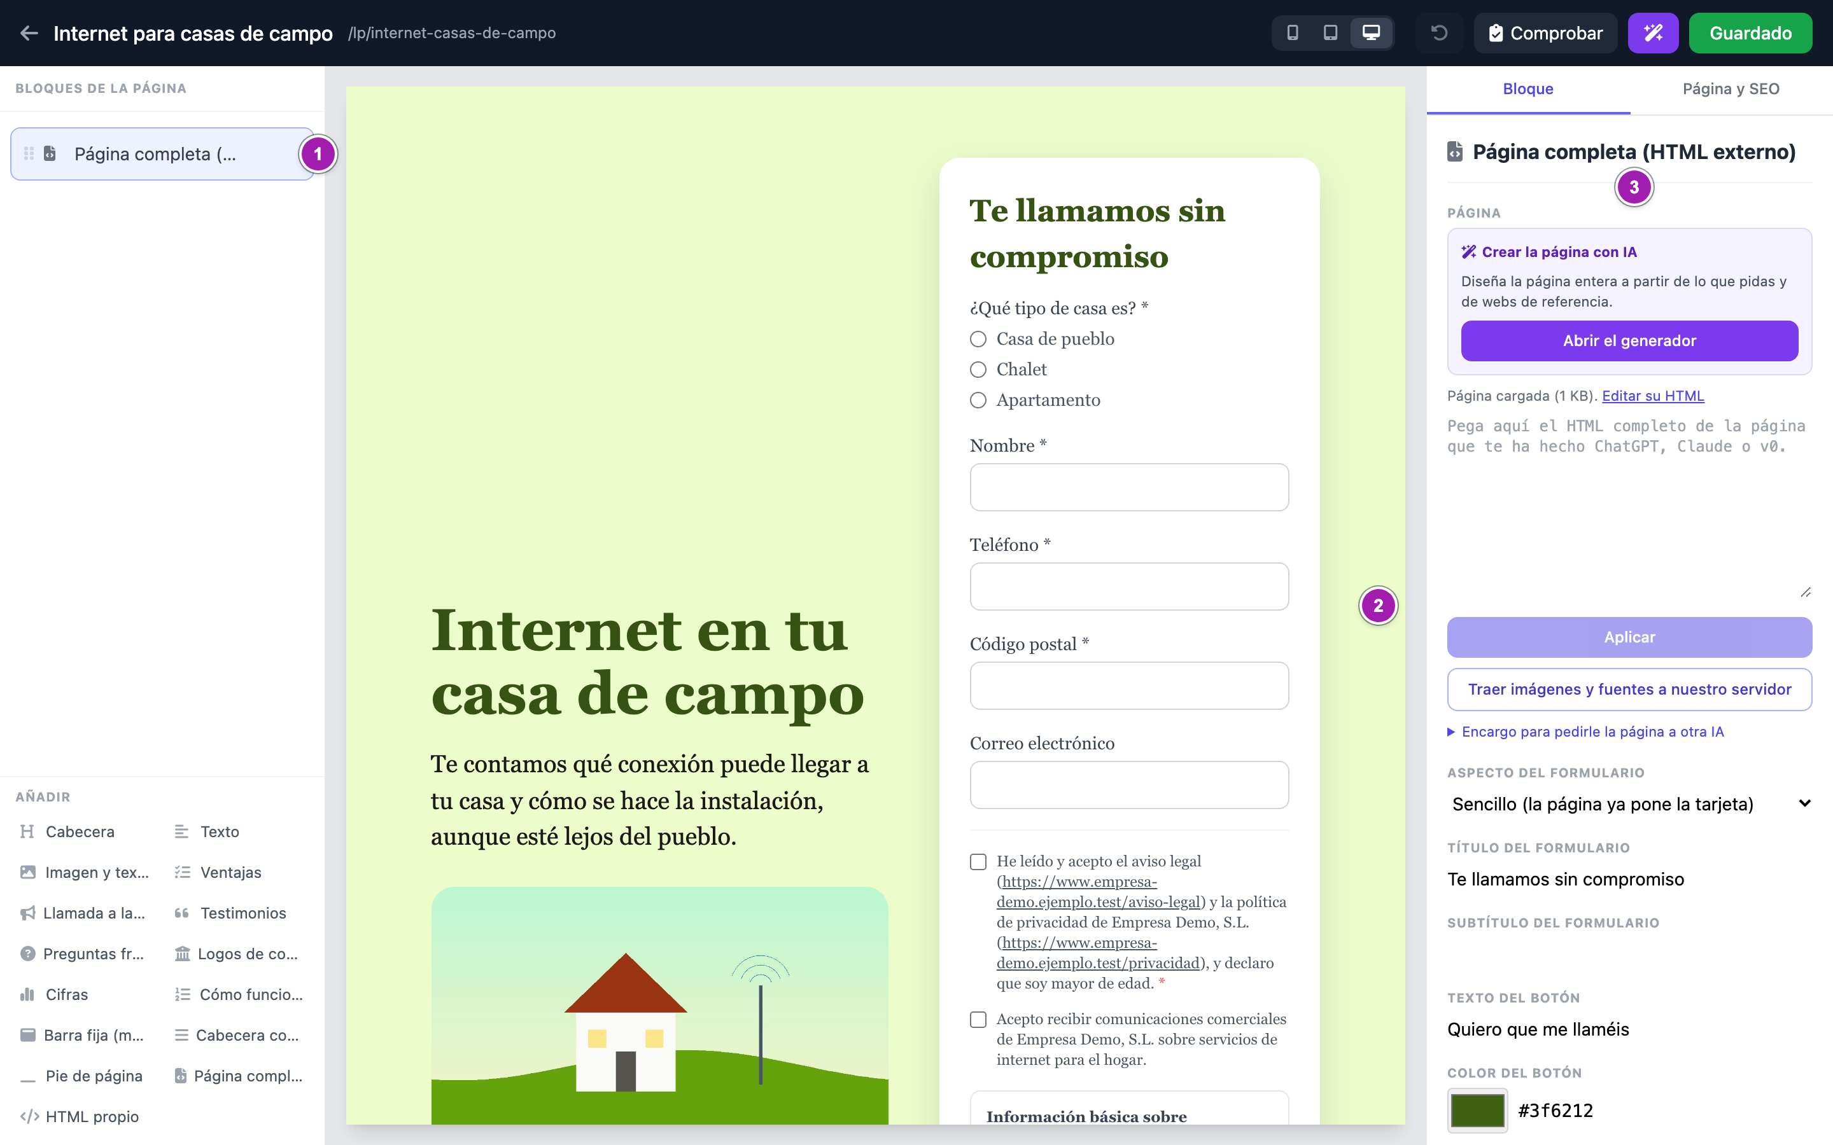The image size is (1833, 1145).
Task: Switch to tablet preview icon
Action: (1330, 32)
